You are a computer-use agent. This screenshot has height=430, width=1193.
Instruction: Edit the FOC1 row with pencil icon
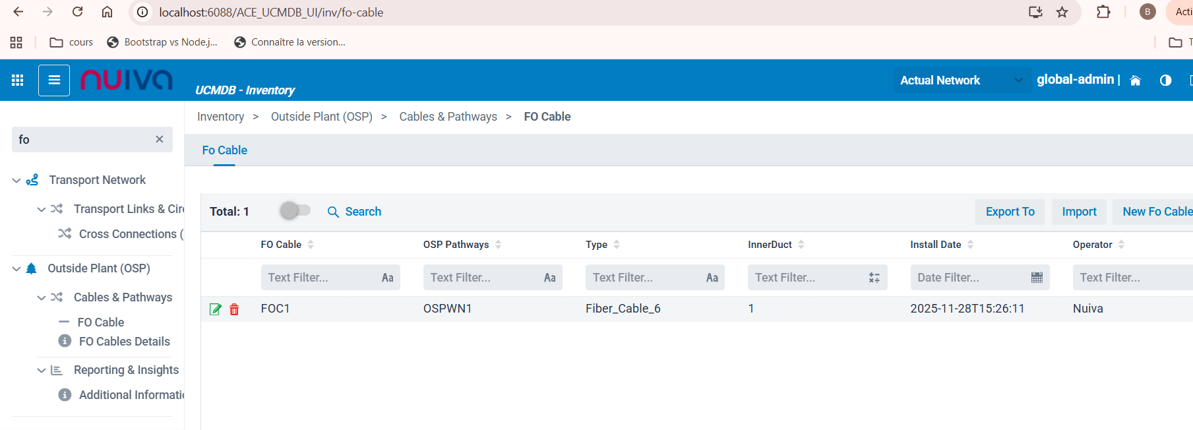click(x=215, y=309)
